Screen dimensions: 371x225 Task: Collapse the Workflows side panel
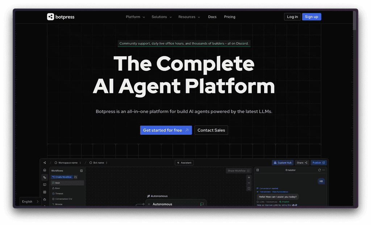(81, 170)
